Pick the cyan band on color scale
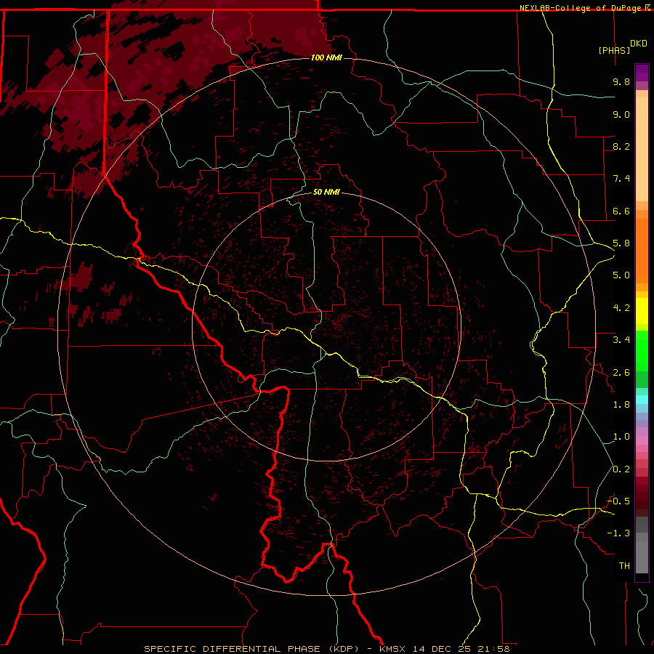This screenshot has height=654, width=654. 642,400
